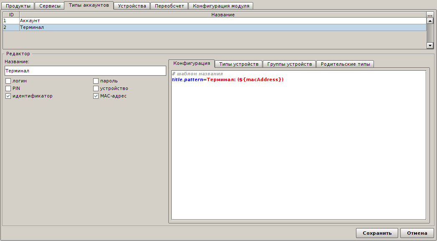
Task: Click the Отмена button
Action: click(x=417, y=233)
